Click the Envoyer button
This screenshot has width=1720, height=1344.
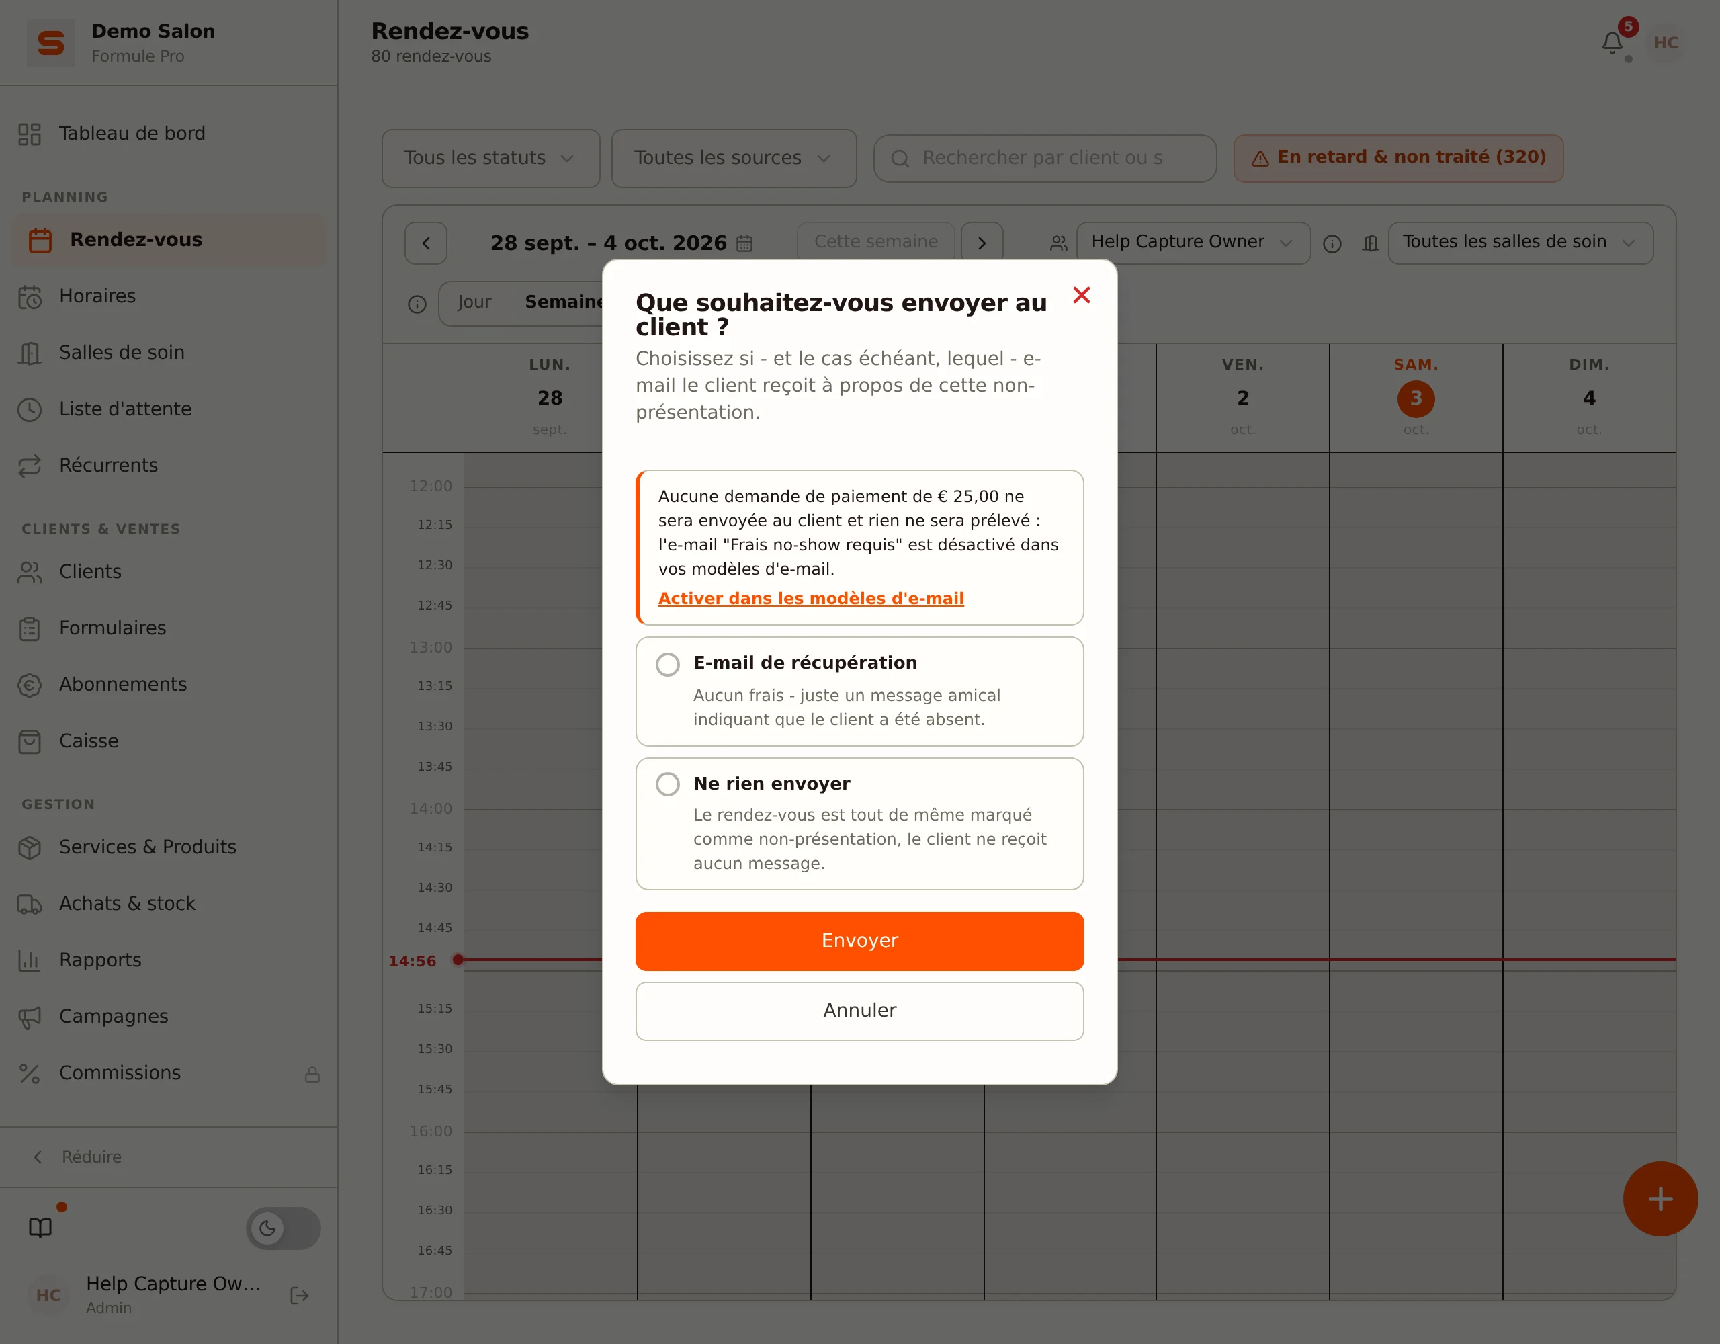click(859, 941)
